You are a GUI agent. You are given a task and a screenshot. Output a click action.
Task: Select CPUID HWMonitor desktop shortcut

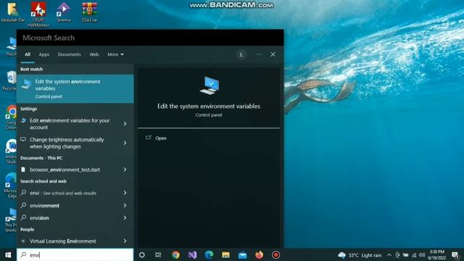point(38,14)
